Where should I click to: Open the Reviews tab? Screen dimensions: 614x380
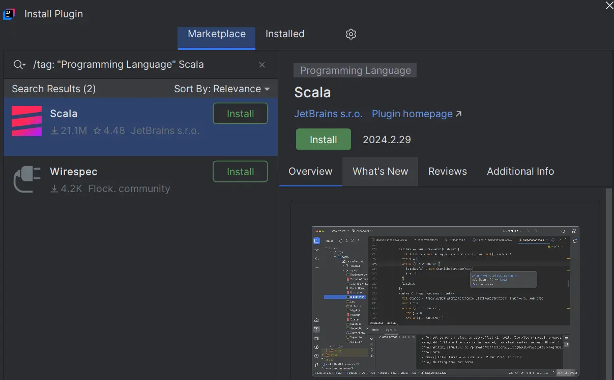point(448,172)
